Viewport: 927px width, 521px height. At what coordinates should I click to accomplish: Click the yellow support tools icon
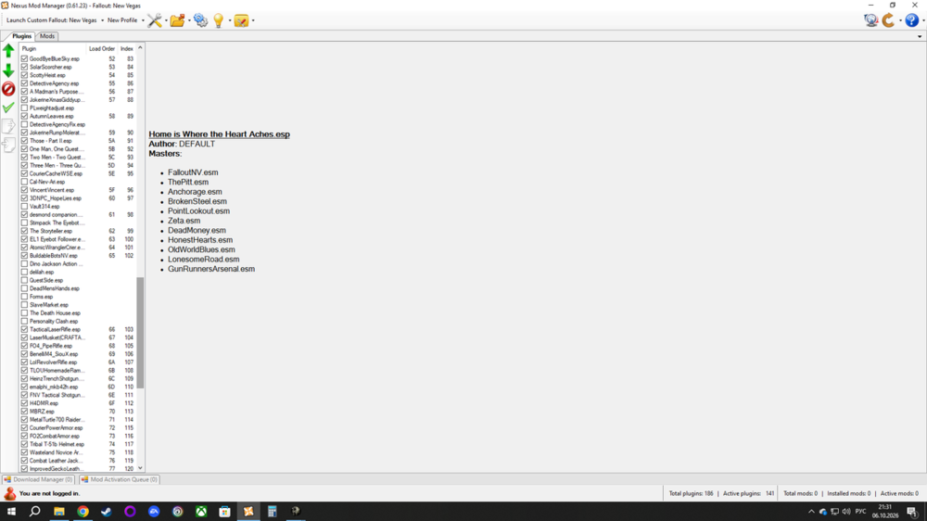tap(241, 20)
